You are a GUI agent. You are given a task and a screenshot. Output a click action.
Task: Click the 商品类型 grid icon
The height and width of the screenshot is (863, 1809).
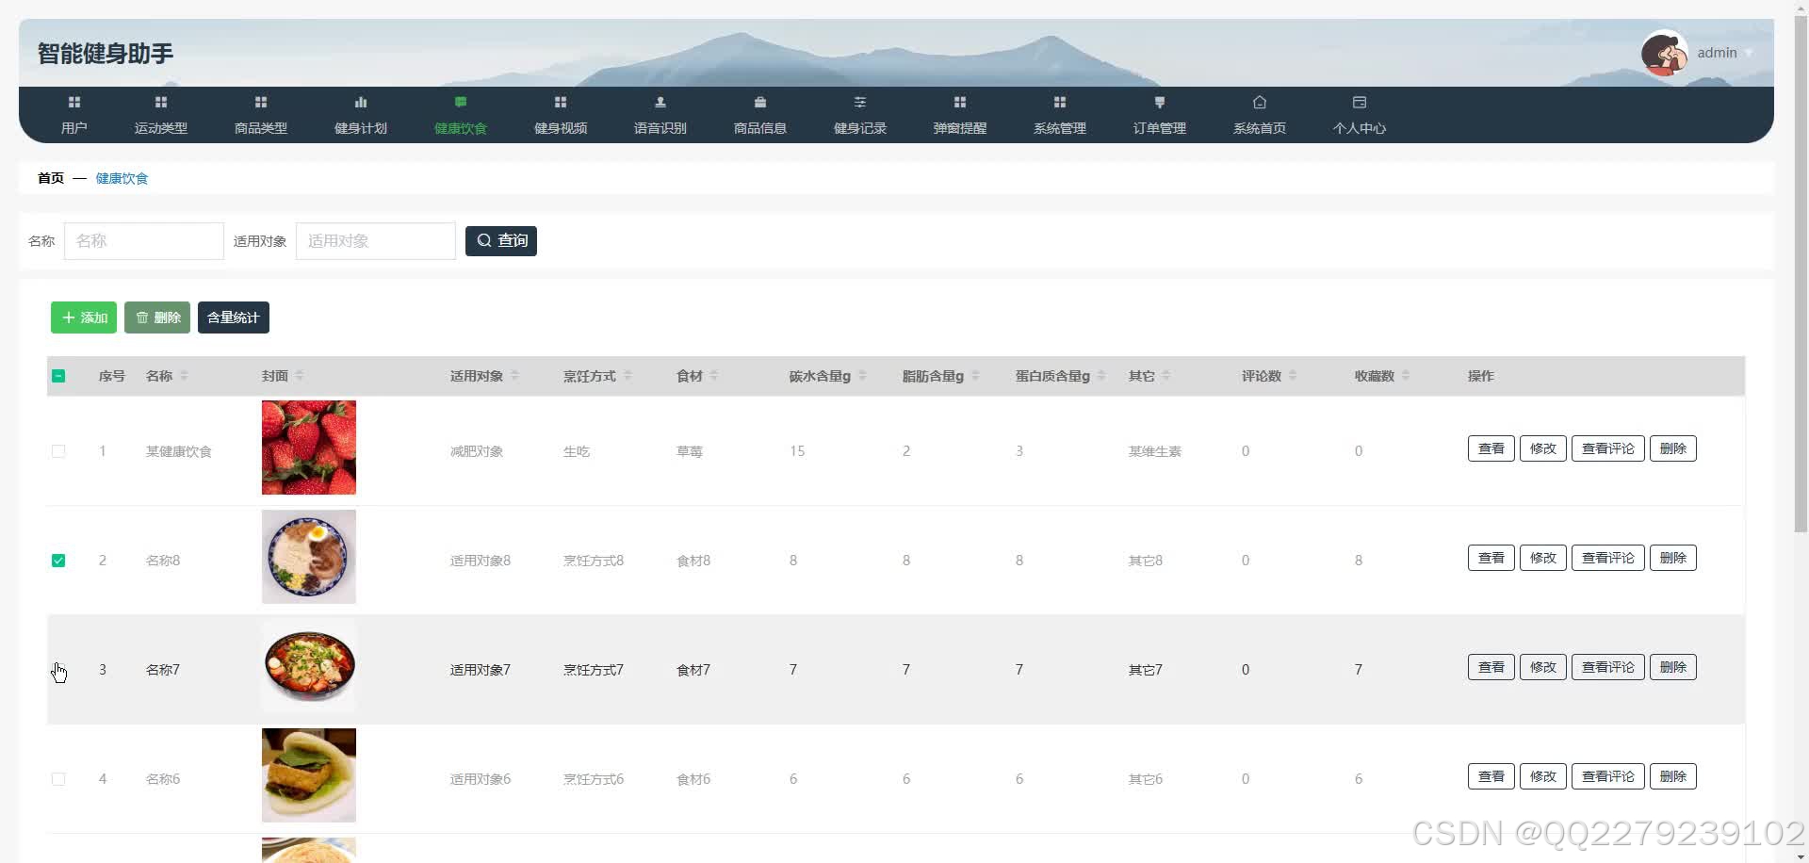[x=261, y=102]
